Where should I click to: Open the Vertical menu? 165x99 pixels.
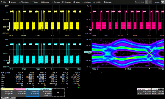pos(13,2)
